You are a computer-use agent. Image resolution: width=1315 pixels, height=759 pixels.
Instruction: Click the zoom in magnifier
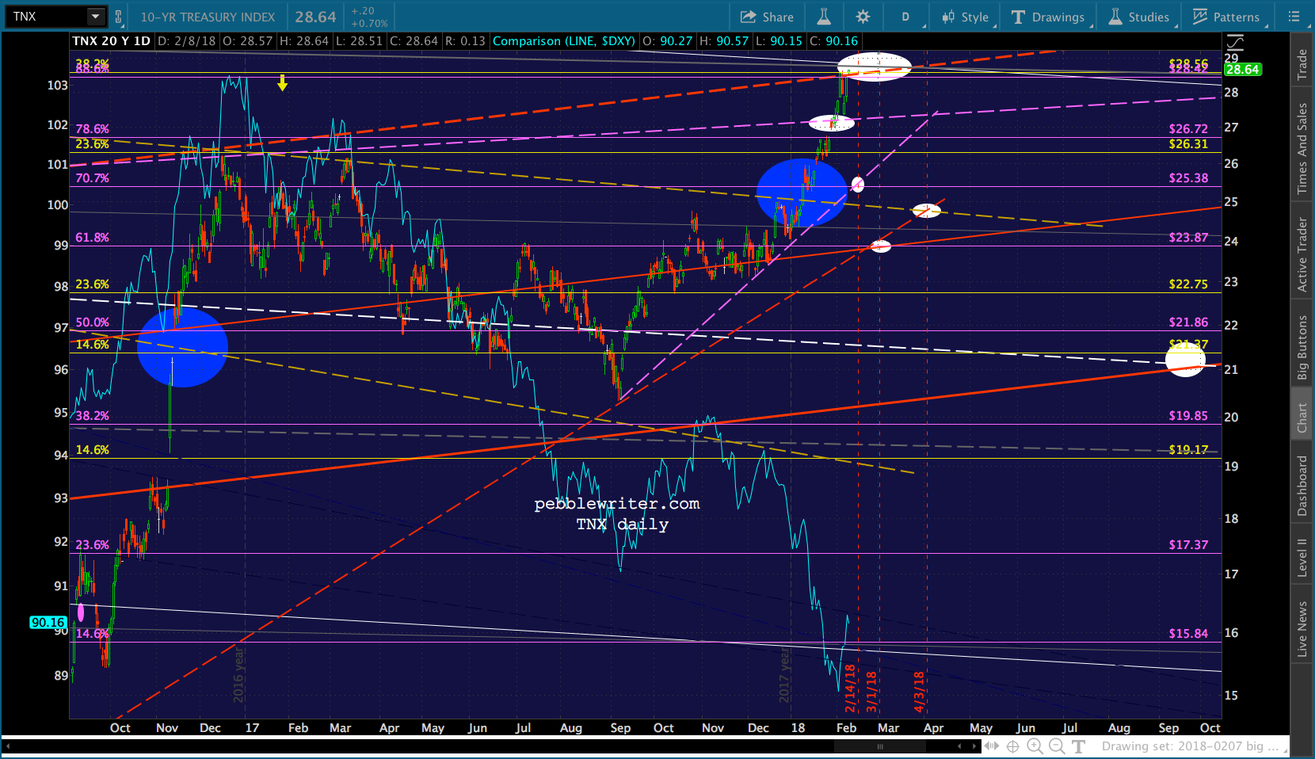pyautogui.click(x=1035, y=746)
